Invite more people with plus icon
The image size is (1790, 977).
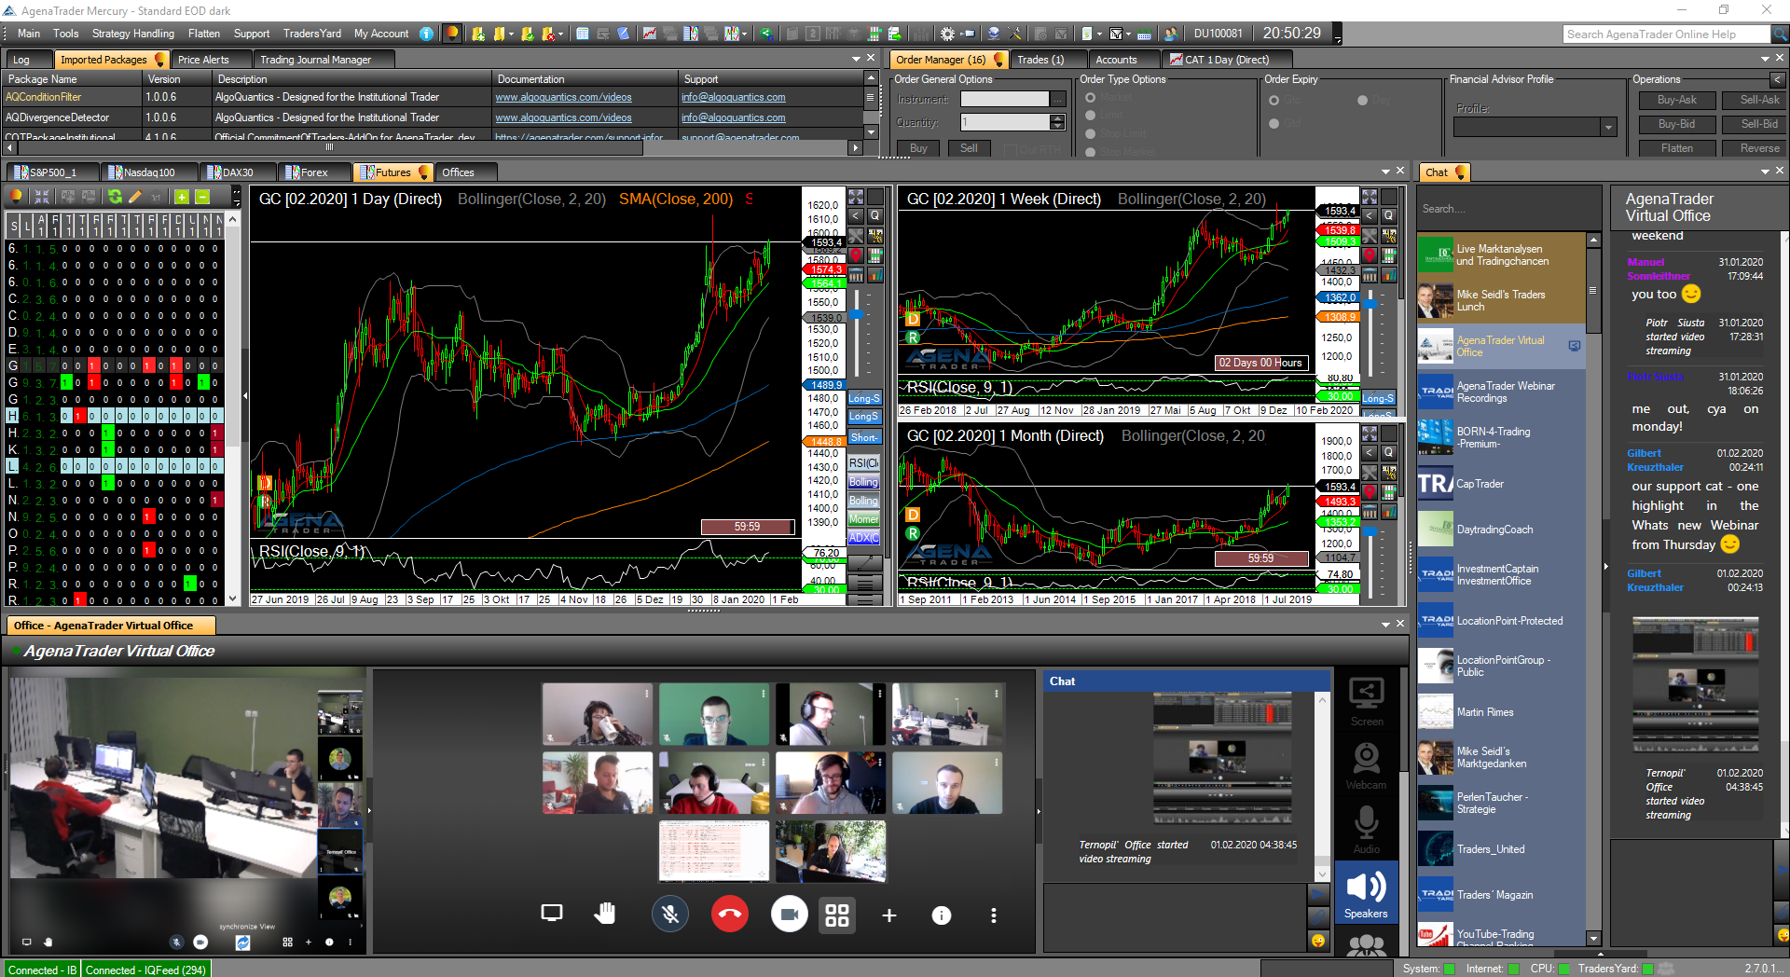889,915
